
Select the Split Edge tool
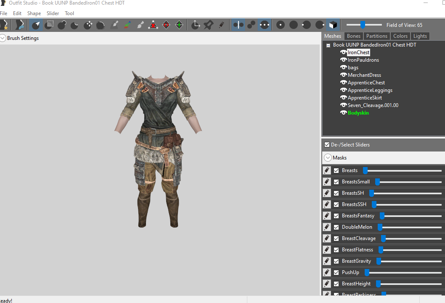click(x=179, y=25)
